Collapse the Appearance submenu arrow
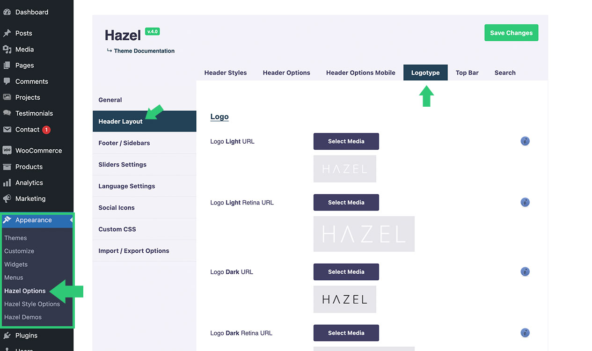 click(71, 220)
